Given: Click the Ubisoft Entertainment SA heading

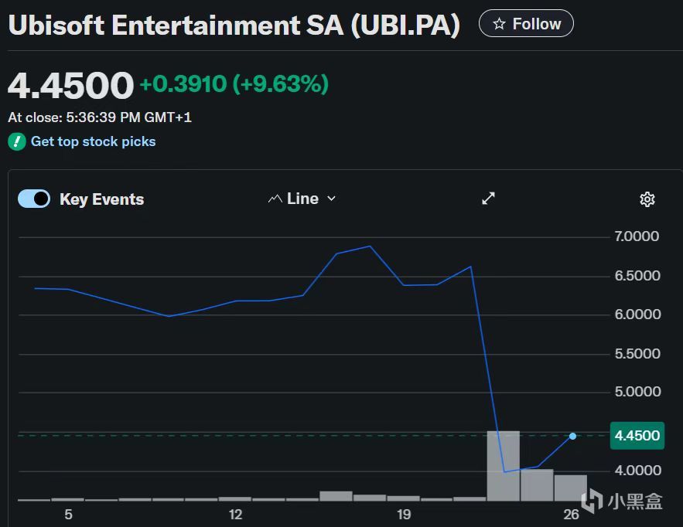Looking at the screenshot, I should click(234, 25).
